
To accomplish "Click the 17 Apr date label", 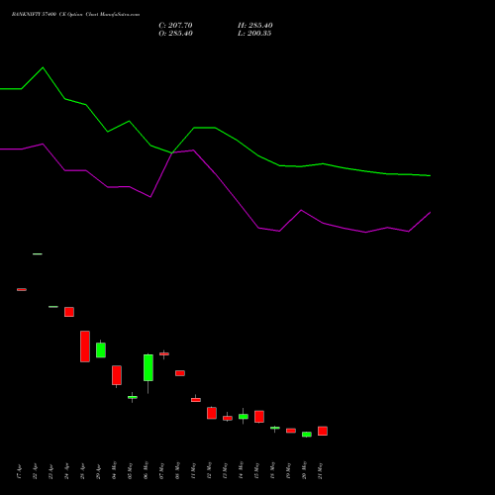I will coord(19,472).
